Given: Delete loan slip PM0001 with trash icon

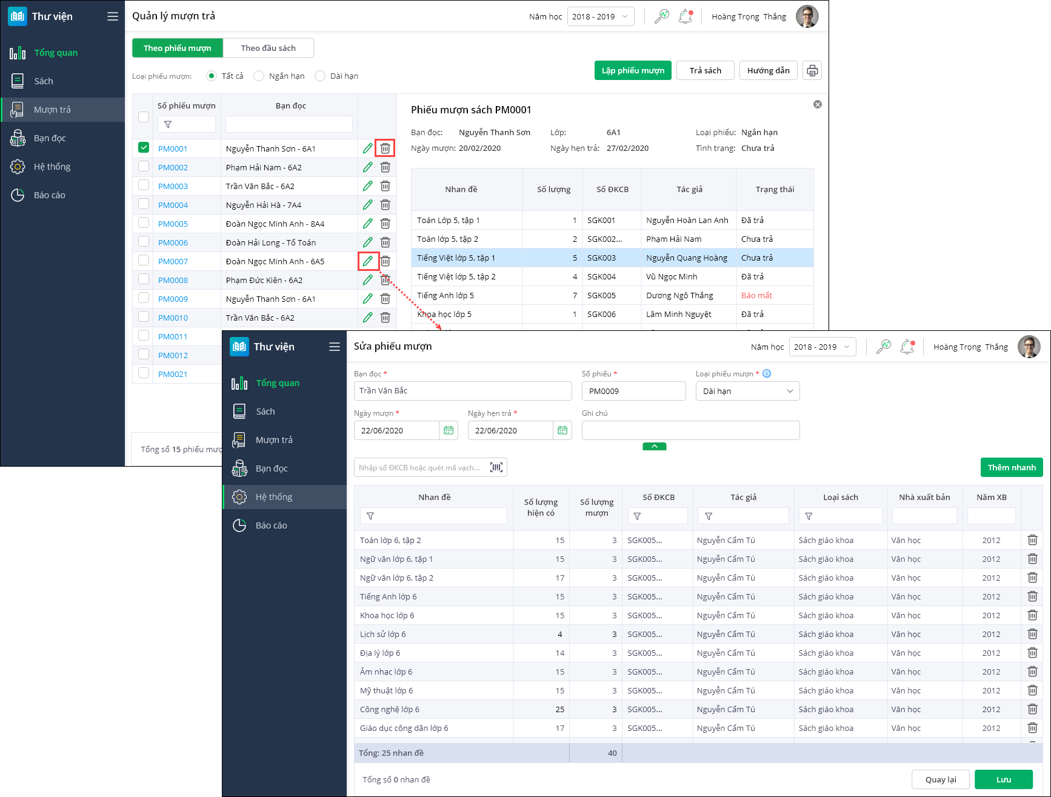Looking at the screenshot, I should click(385, 148).
